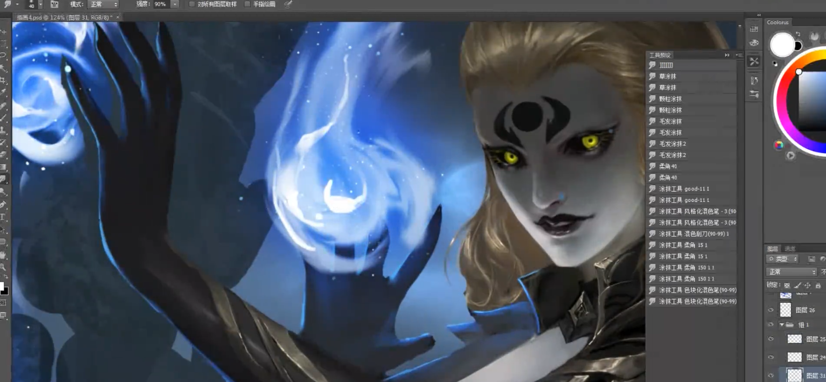The width and height of the screenshot is (826, 382).
Task: Select the Type tool
Action: (x=3, y=217)
